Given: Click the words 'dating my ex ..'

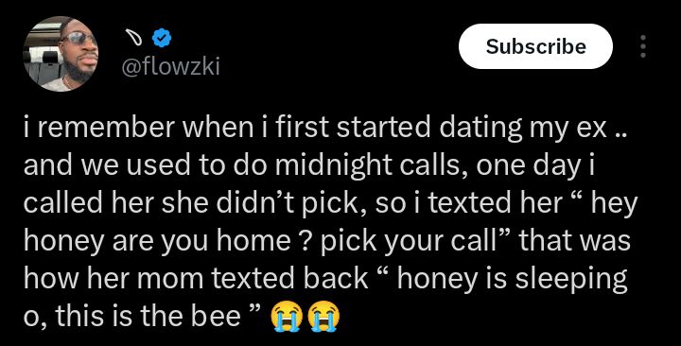Looking at the screenshot, I should click(534, 130).
